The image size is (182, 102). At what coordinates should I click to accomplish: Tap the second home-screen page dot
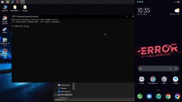(159, 90)
